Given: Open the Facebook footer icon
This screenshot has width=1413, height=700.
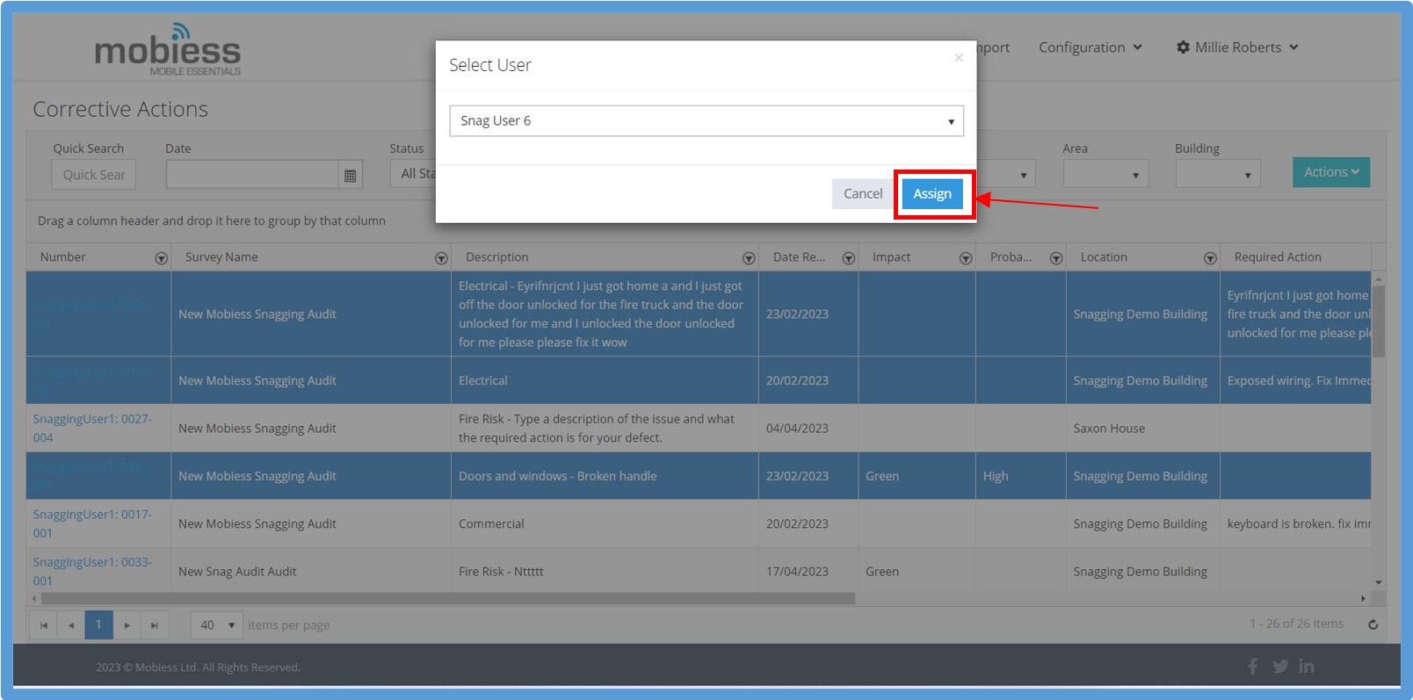Looking at the screenshot, I should point(1252,667).
